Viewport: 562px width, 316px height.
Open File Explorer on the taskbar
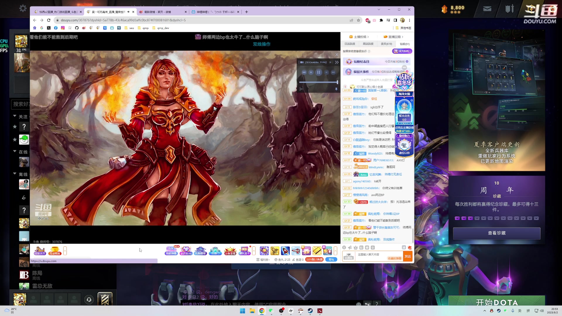pyautogui.click(x=252, y=311)
